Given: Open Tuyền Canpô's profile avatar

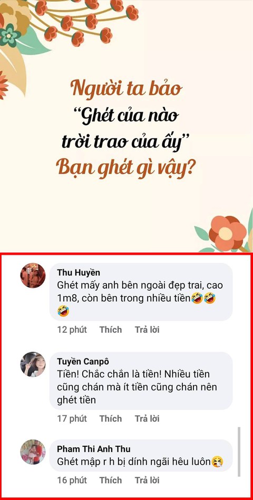Looking at the screenshot, I should (x=33, y=365).
